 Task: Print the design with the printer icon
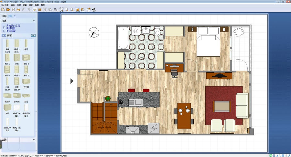(x=18, y=9)
